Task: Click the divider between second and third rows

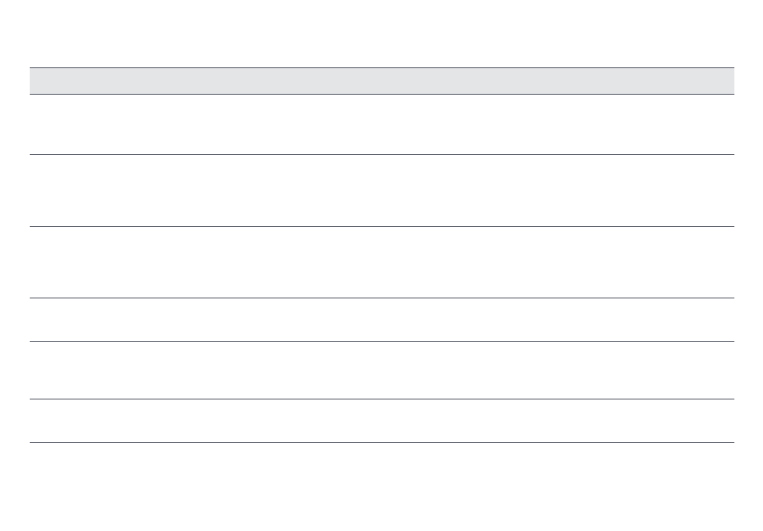Action: coord(381,226)
